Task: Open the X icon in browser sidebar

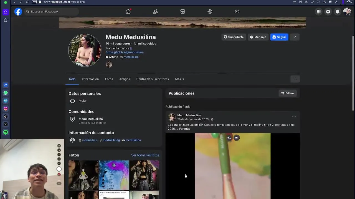Action: [x=6, y=124]
